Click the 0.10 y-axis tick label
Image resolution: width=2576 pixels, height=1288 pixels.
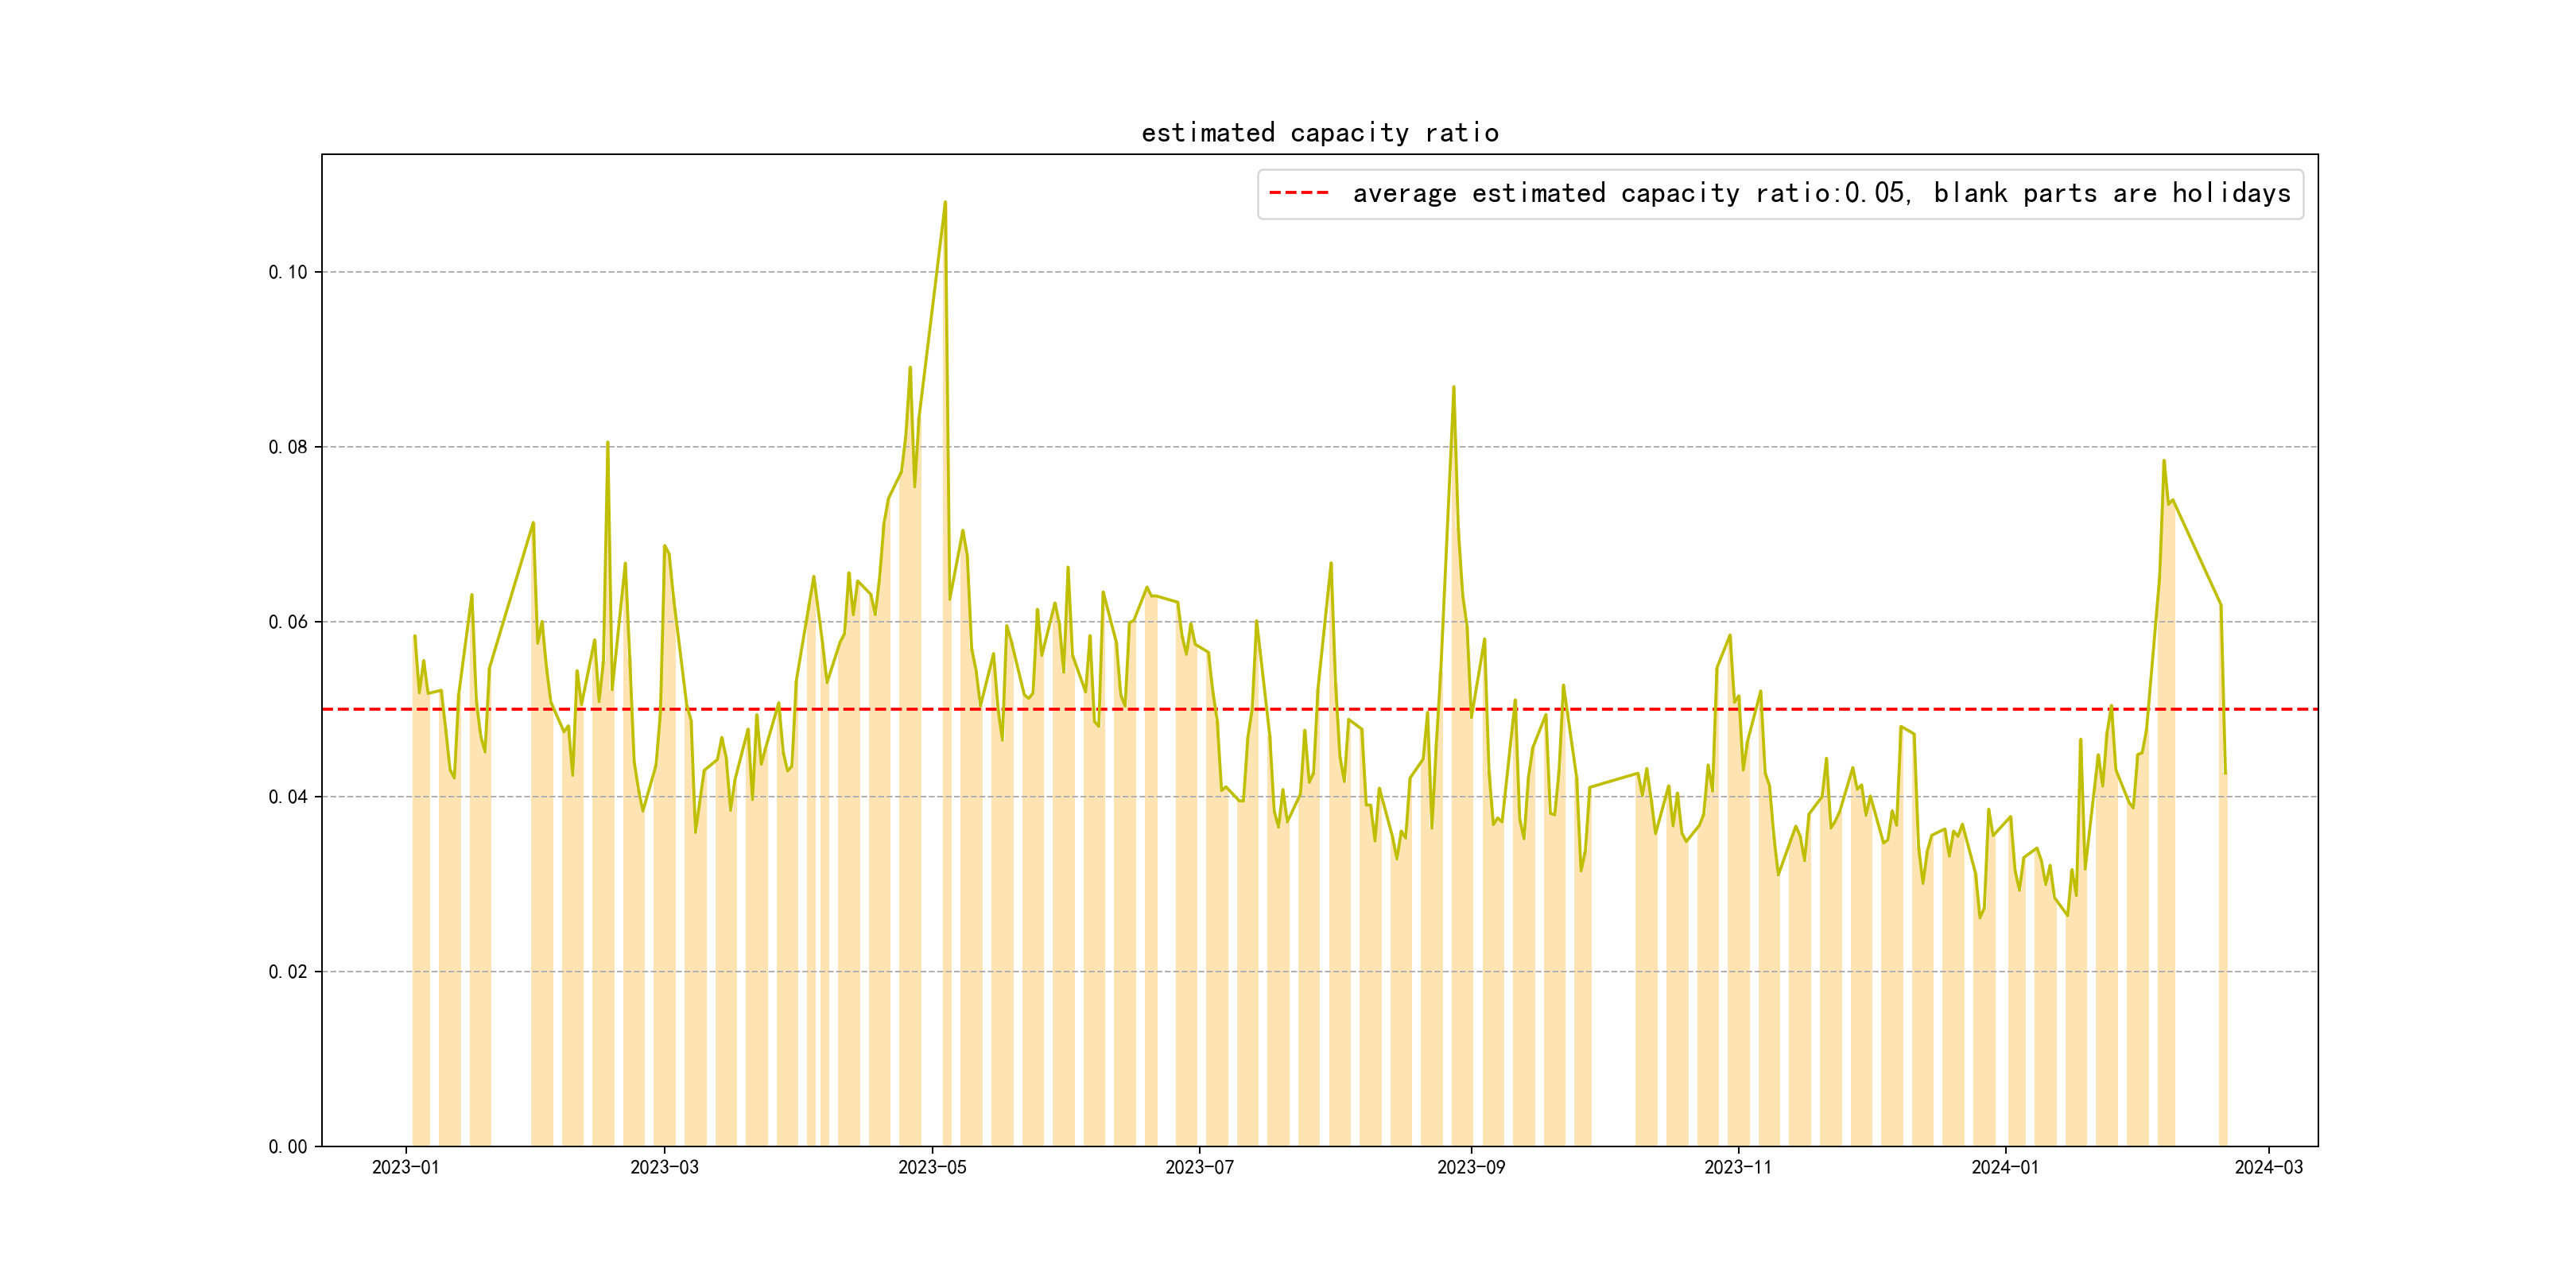click(288, 272)
